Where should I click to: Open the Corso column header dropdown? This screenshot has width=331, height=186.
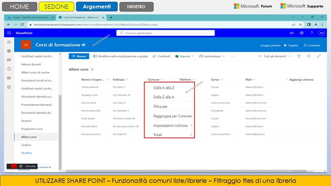(x=221, y=80)
